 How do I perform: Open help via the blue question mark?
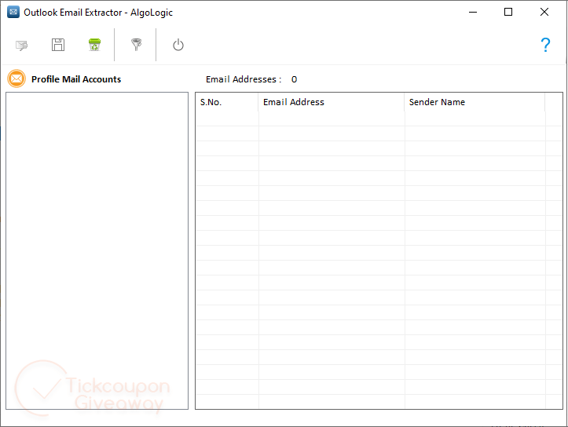(545, 45)
